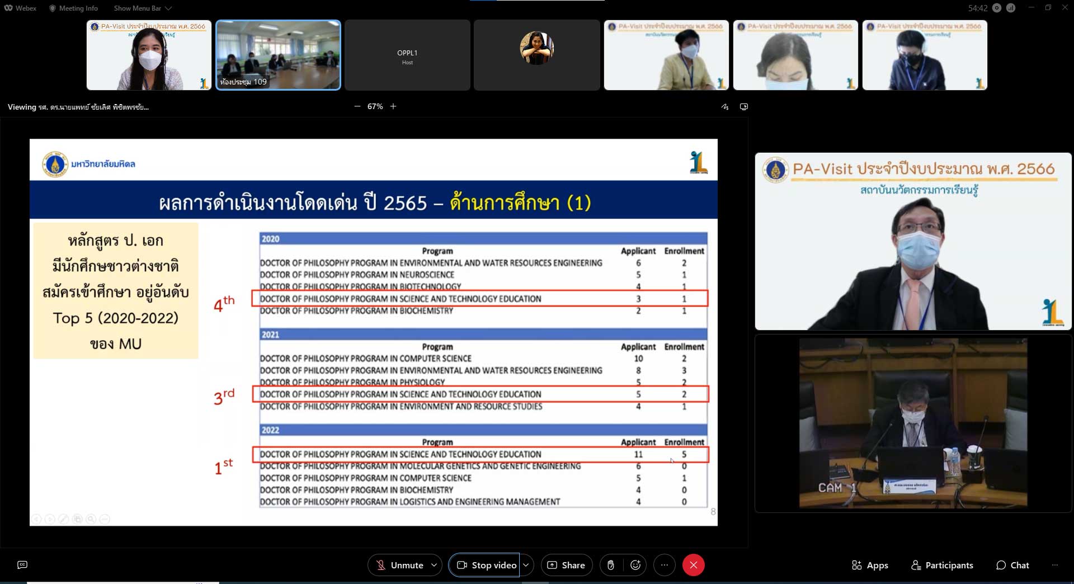
Task: Click the annotate squiggle icon
Action: click(725, 107)
